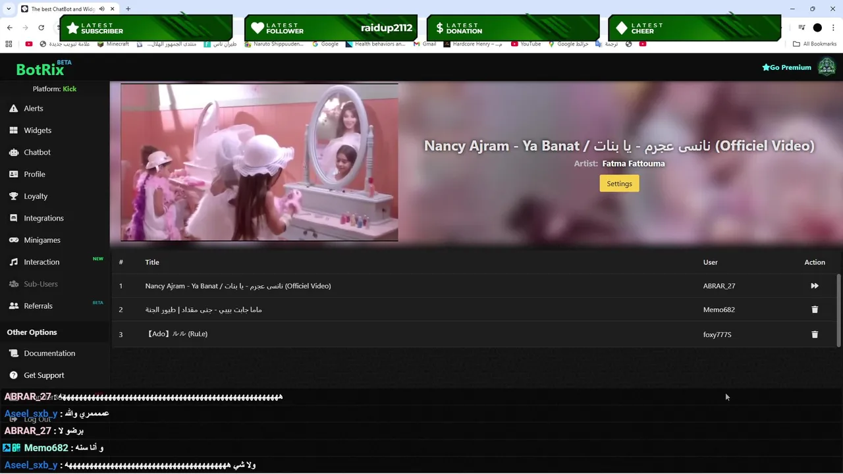Click artist name Fatma Fattouma
This screenshot has width=843, height=474.
pos(634,163)
